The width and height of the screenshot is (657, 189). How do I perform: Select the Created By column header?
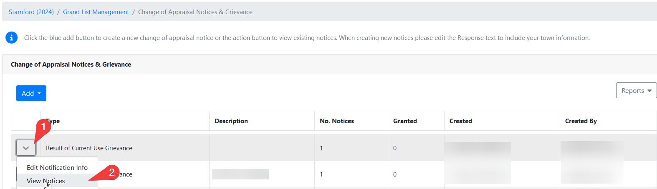[x=581, y=121]
